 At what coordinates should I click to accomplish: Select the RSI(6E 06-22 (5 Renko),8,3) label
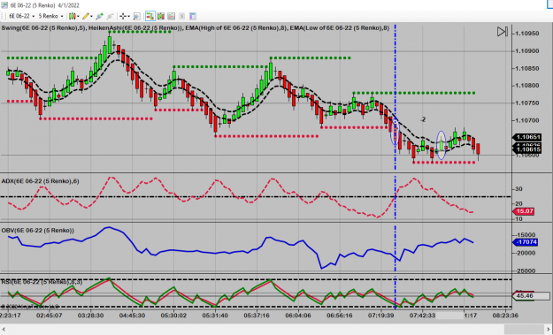click(42, 282)
